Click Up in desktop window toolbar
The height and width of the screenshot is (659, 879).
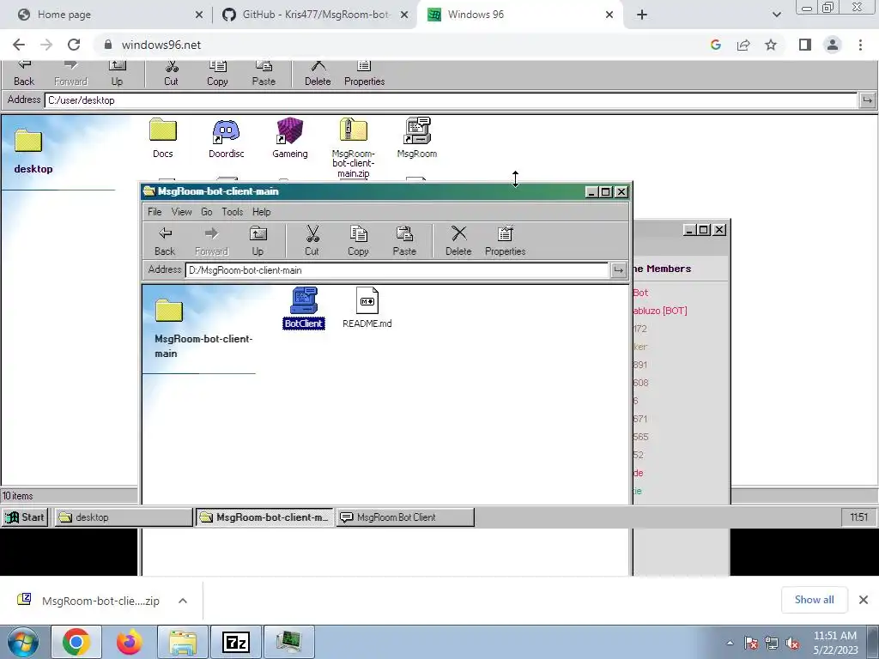117,74
